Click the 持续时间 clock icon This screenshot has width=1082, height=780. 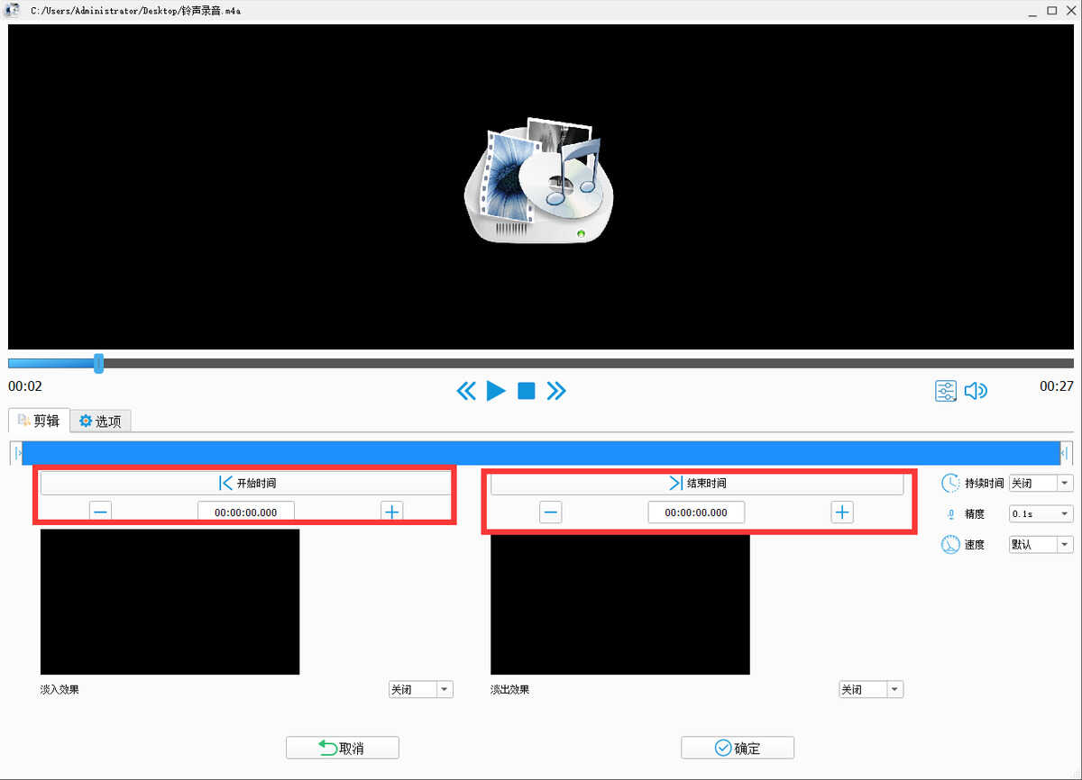coord(950,484)
